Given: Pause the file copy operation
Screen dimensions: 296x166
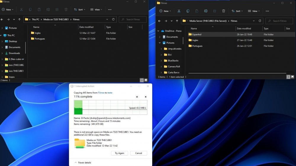Looking at the screenshot, I should point(137,97).
